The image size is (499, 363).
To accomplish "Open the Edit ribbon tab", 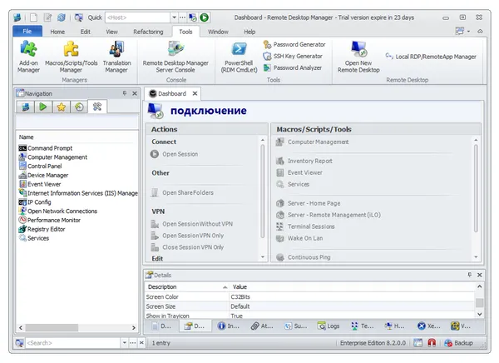I will [85, 32].
